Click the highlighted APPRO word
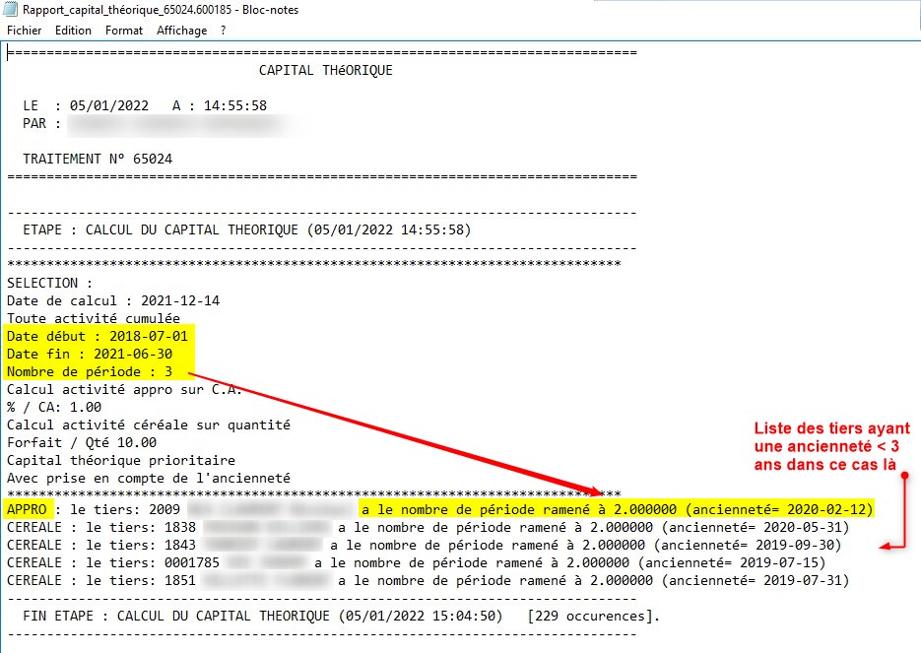 pyautogui.click(x=27, y=509)
